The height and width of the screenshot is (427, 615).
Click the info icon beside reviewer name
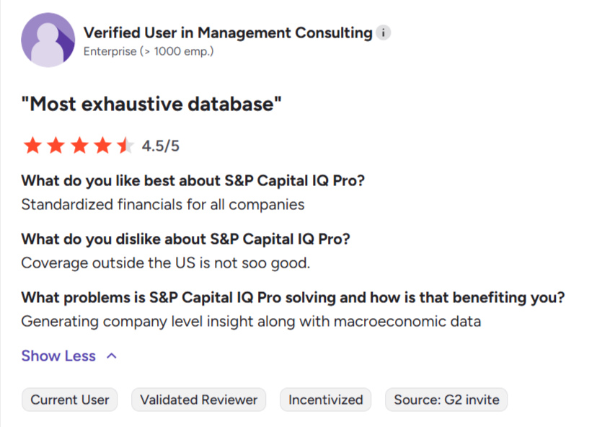(x=383, y=32)
